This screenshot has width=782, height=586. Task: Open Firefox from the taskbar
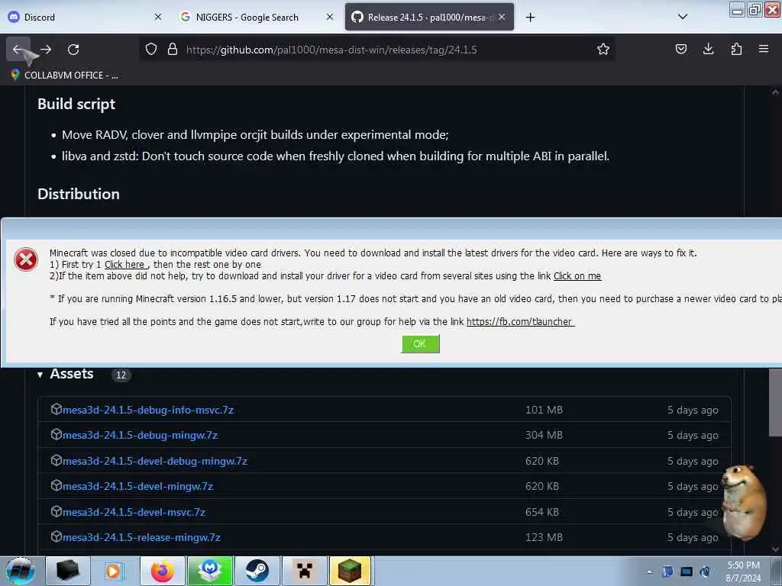[162, 571]
